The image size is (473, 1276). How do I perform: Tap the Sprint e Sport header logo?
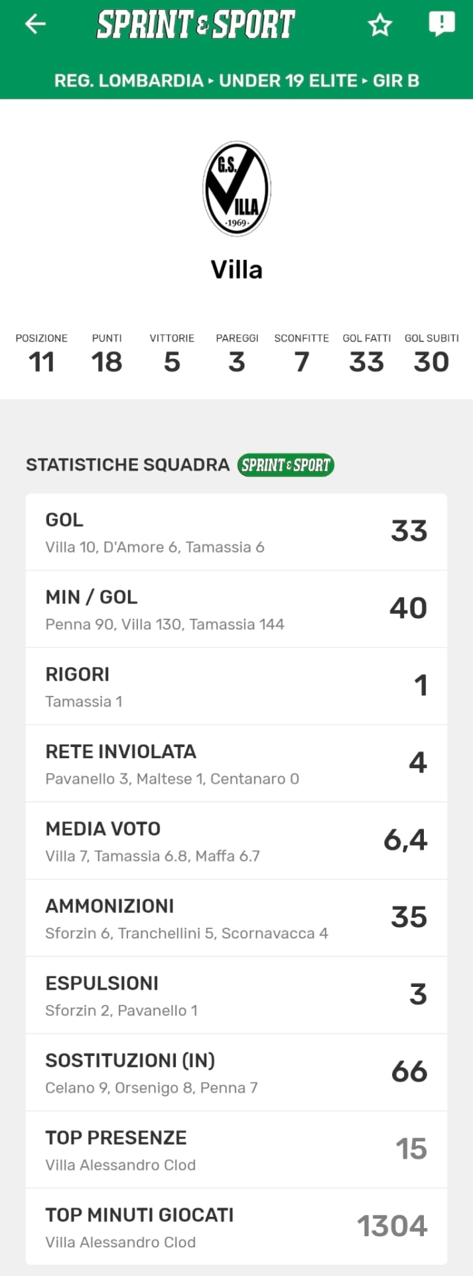click(196, 25)
